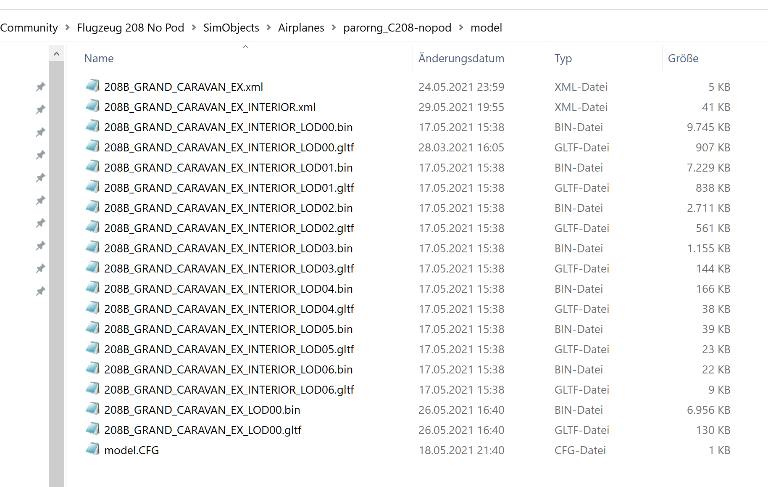Pick the INTERIOR_LOD01.gltf file icon
The image size is (768, 487).
click(x=92, y=187)
